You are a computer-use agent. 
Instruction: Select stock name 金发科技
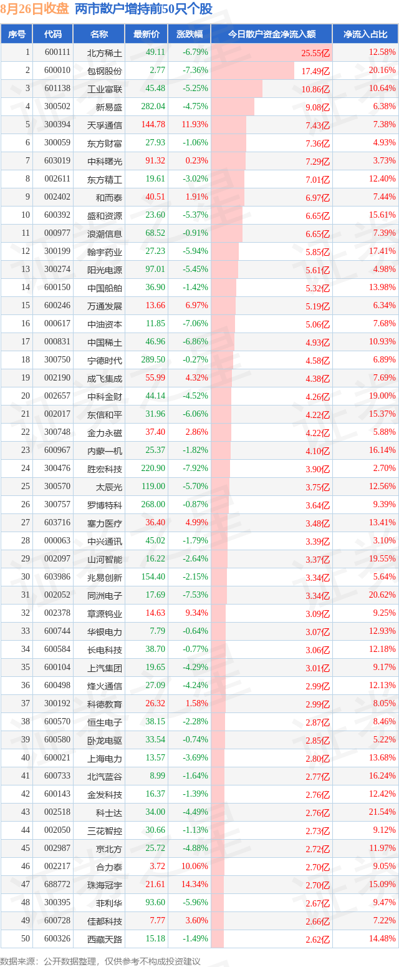[x=105, y=795]
